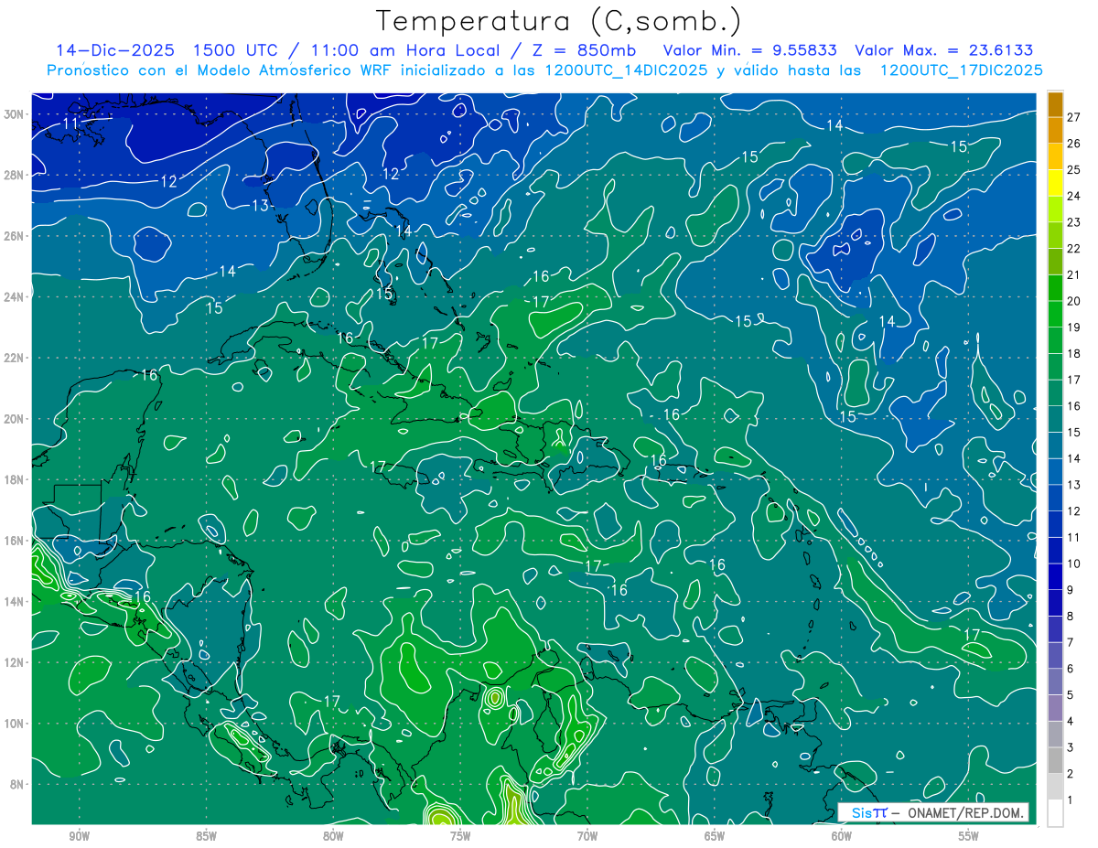Click the 'ONAMET/REP.DOM.' credit label

965,812
